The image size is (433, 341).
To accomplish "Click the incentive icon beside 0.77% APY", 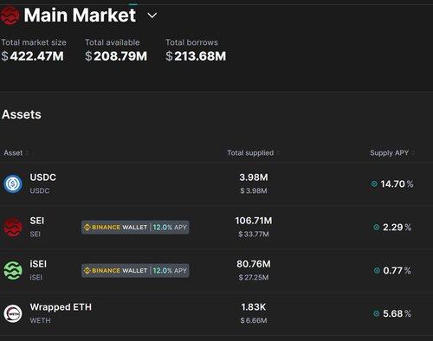I will (x=377, y=271).
